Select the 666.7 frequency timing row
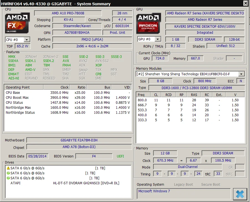 point(190,105)
